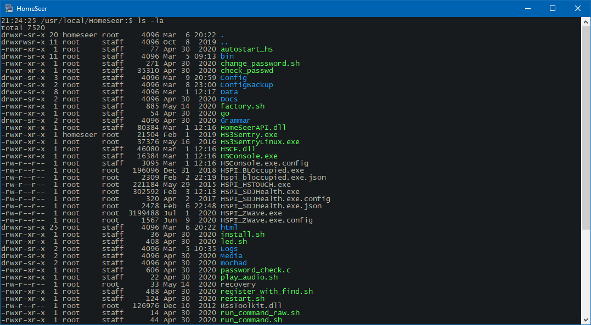The width and height of the screenshot is (591, 325).
Task: Close the HomeSeer window
Action: point(577,8)
